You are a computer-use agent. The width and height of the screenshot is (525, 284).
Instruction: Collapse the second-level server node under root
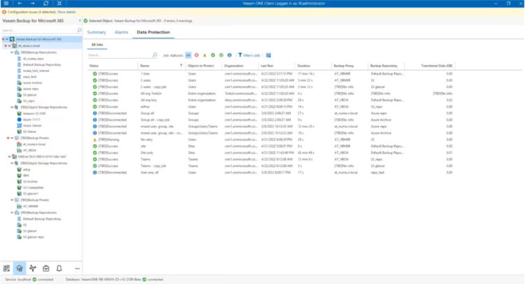pos(9,46)
